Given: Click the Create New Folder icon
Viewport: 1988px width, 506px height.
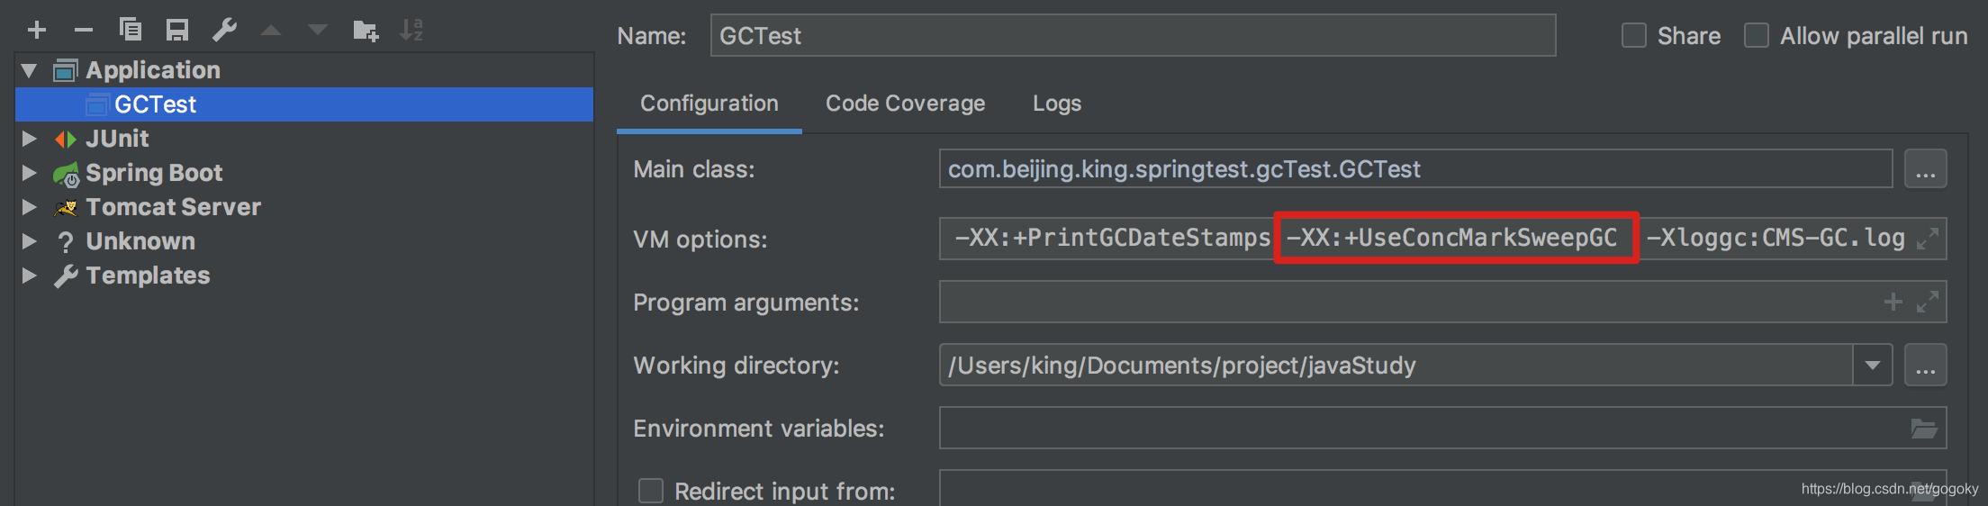Looking at the screenshot, I should click(x=366, y=31).
